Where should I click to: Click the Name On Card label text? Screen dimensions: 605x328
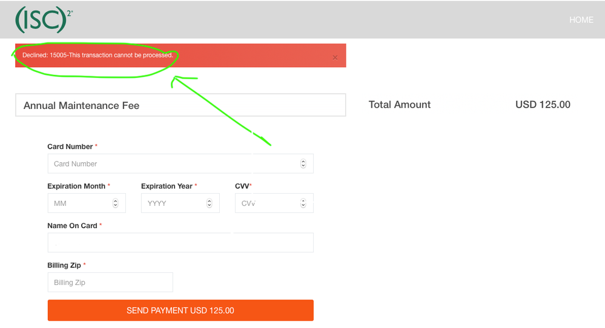point(72,226)
